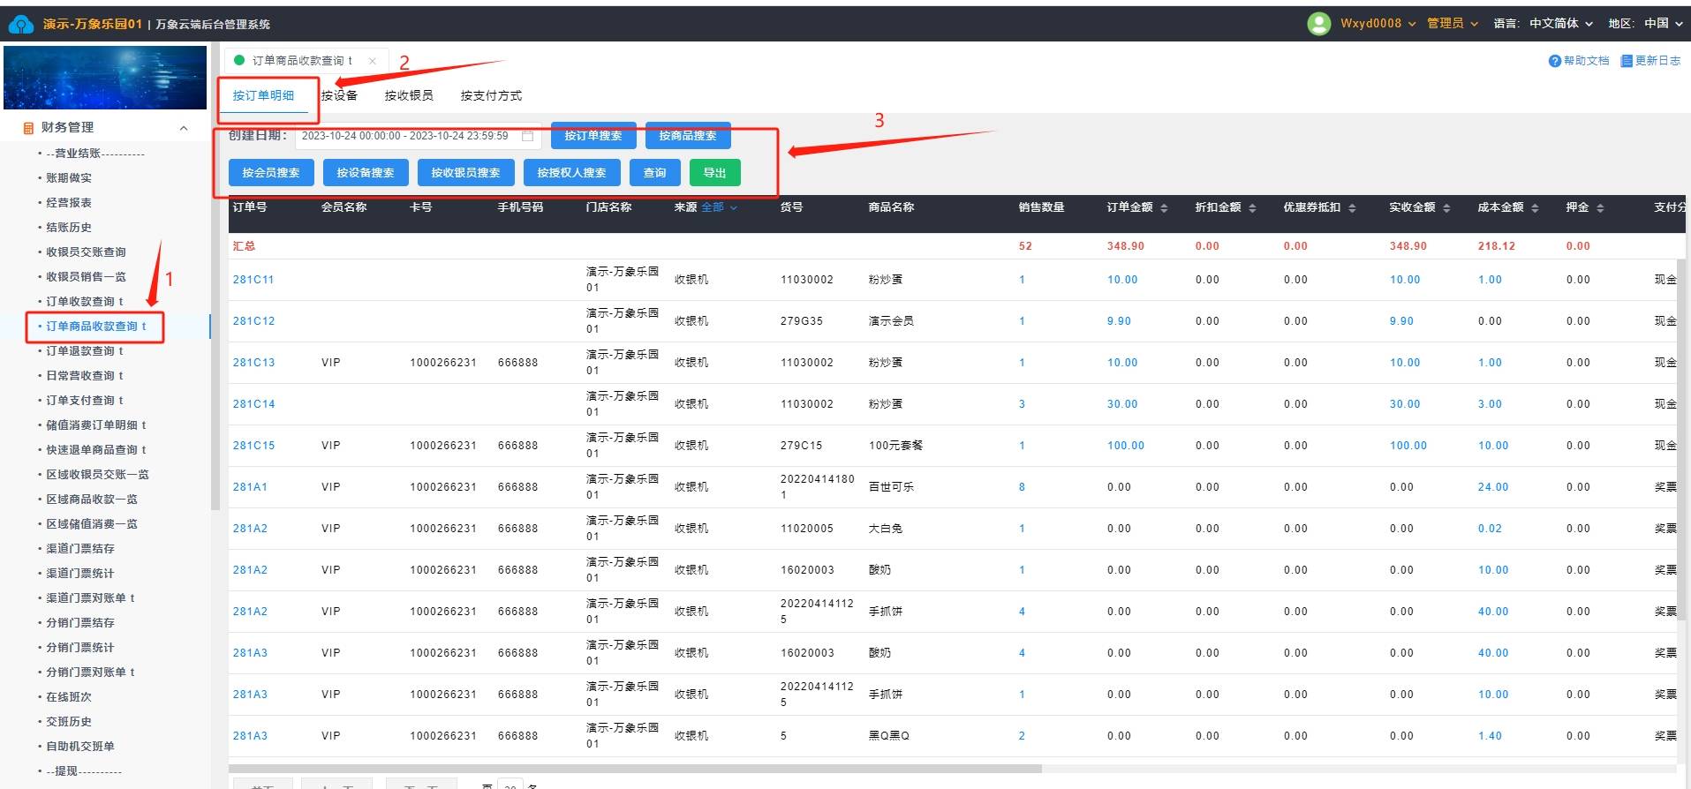
Task: Switch to 按收银员 tab
Action: click(409, 95)
